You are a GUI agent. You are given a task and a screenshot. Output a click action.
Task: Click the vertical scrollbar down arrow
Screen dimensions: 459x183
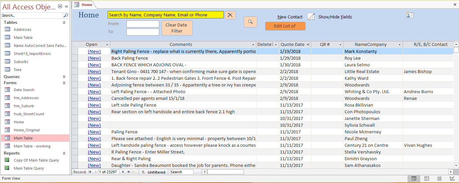pyautogui.click(x=456, y=165)
